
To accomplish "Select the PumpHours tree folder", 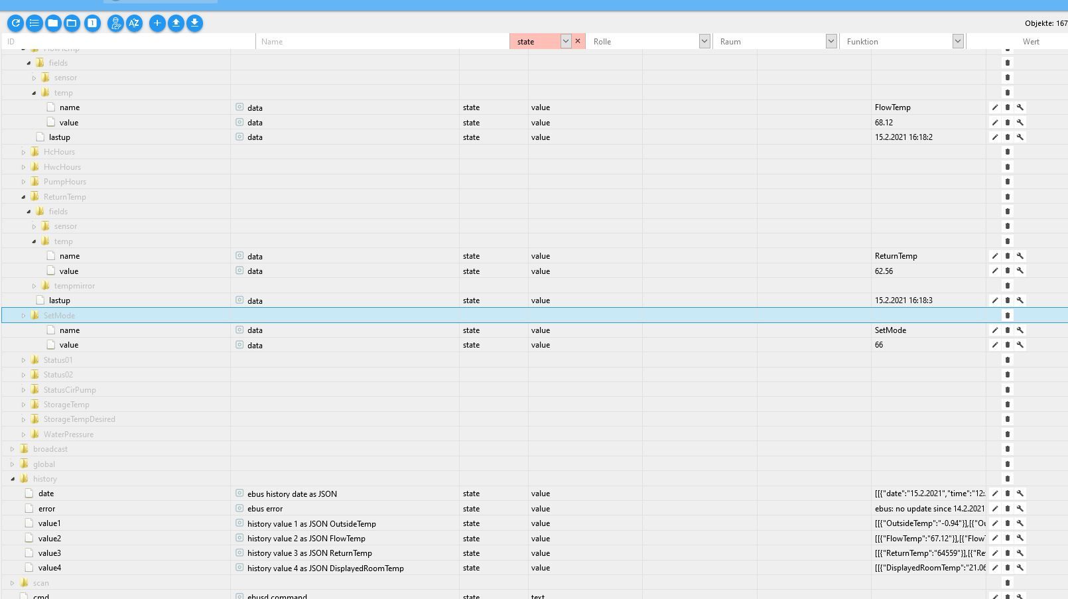I will (x=65, y=182).
